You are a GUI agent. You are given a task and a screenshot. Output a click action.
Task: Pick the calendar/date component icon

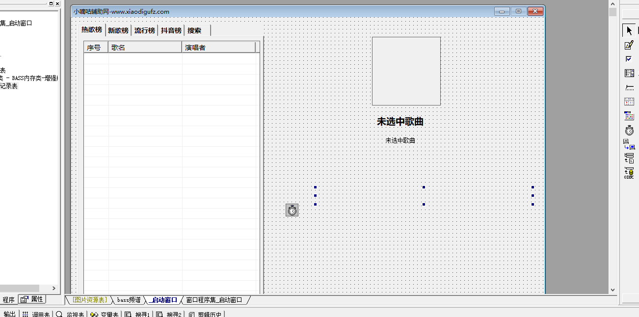tap(629, 102)
